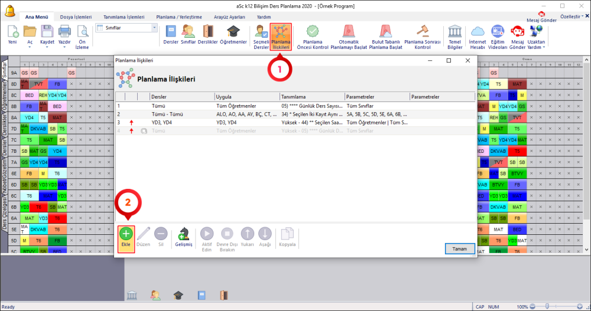Open the Yardım tab
591x311 pixels.
264,17
